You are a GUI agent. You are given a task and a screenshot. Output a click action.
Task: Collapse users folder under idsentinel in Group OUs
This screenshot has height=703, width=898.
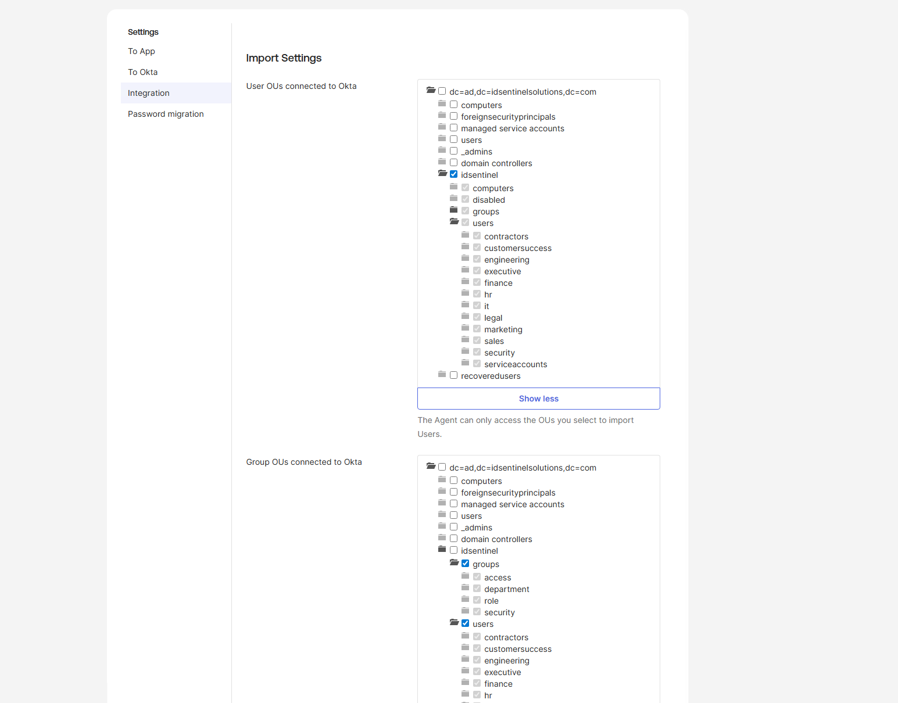[x=454, y=623]
